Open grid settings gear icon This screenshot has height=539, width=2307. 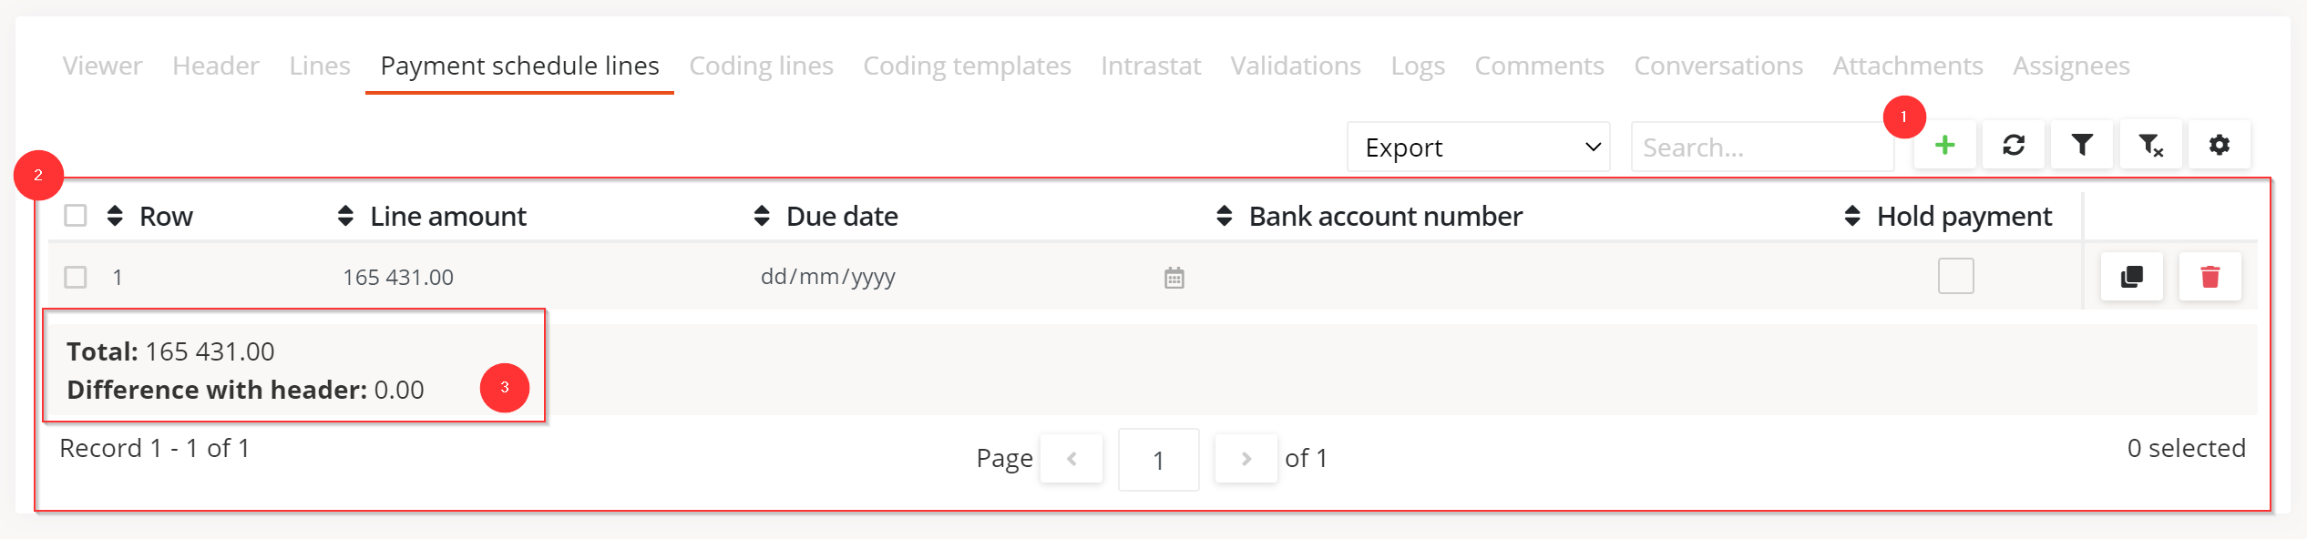pyautogui.click(x=2220, y=146)
